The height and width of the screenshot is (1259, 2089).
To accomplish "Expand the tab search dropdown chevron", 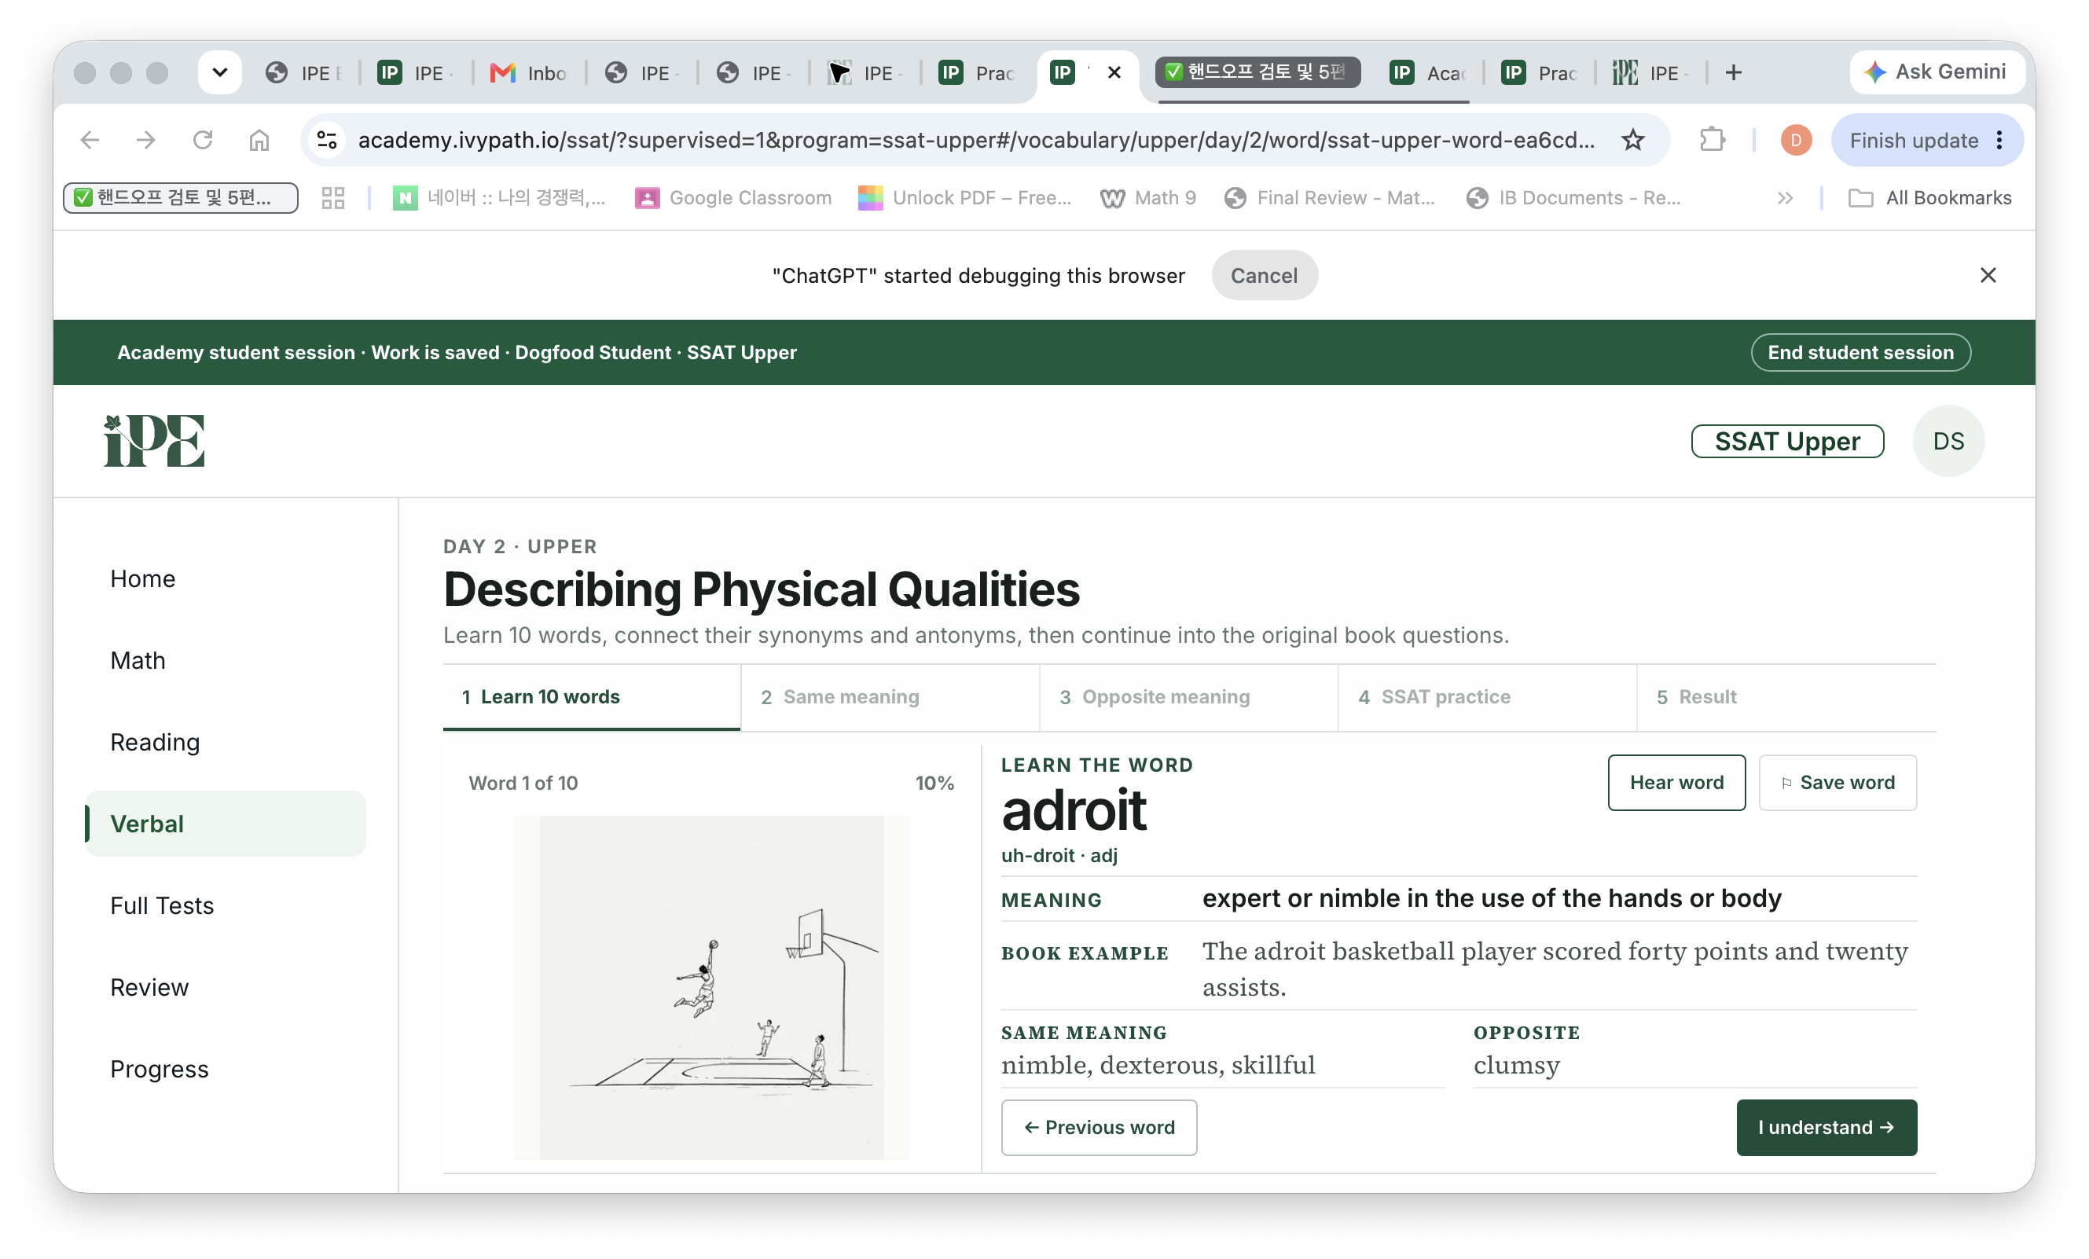I will [219, 73].
